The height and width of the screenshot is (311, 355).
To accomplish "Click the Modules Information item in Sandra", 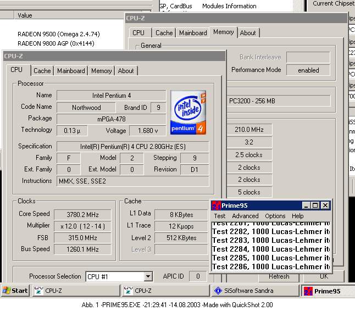I will pyautogui.click(x=229, y=6).
